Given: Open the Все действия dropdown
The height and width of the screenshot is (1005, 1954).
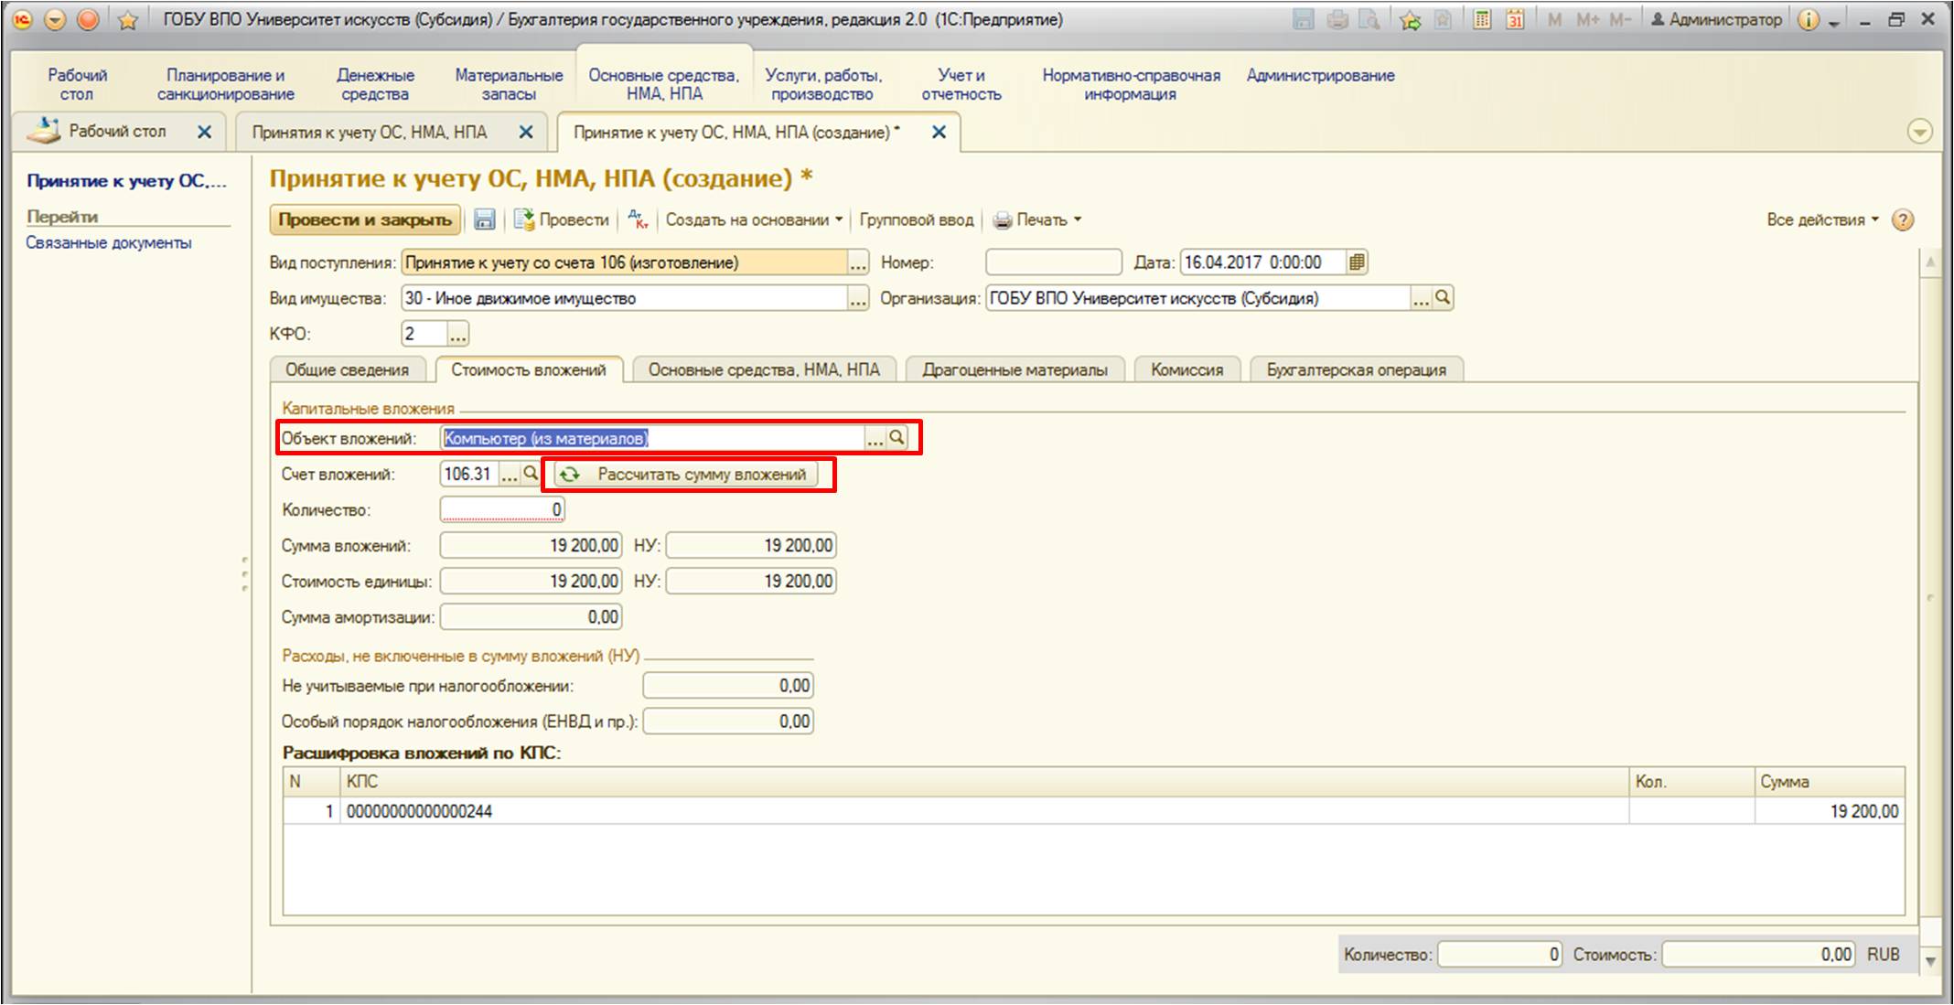Looking at the screenshot, I should pos(1822,219).
